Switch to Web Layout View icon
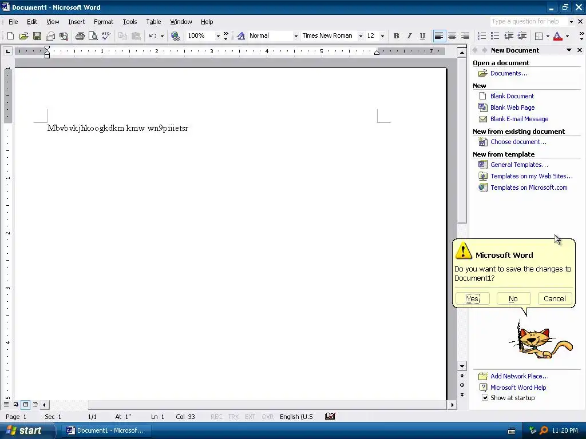The image size is (586, 439). pyautogui.click(x=16, y=404)
